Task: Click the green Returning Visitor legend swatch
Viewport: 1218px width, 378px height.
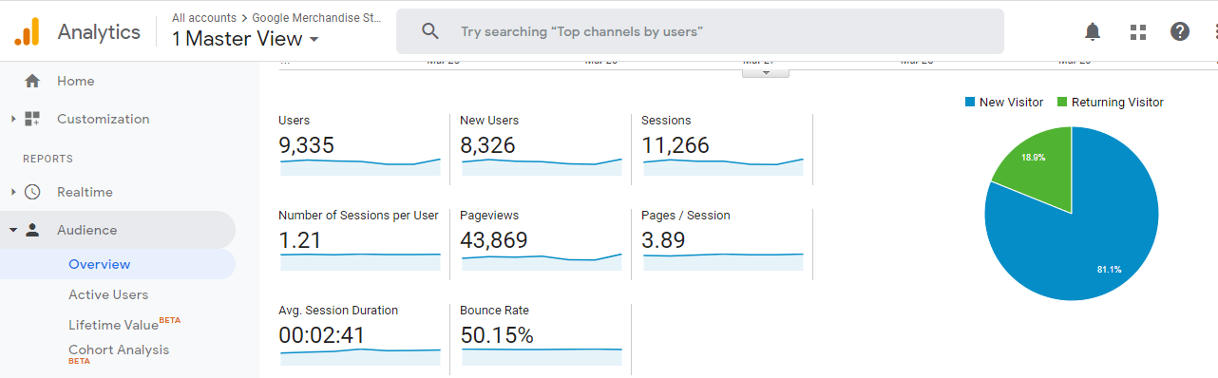Action: coord(1061,103)
